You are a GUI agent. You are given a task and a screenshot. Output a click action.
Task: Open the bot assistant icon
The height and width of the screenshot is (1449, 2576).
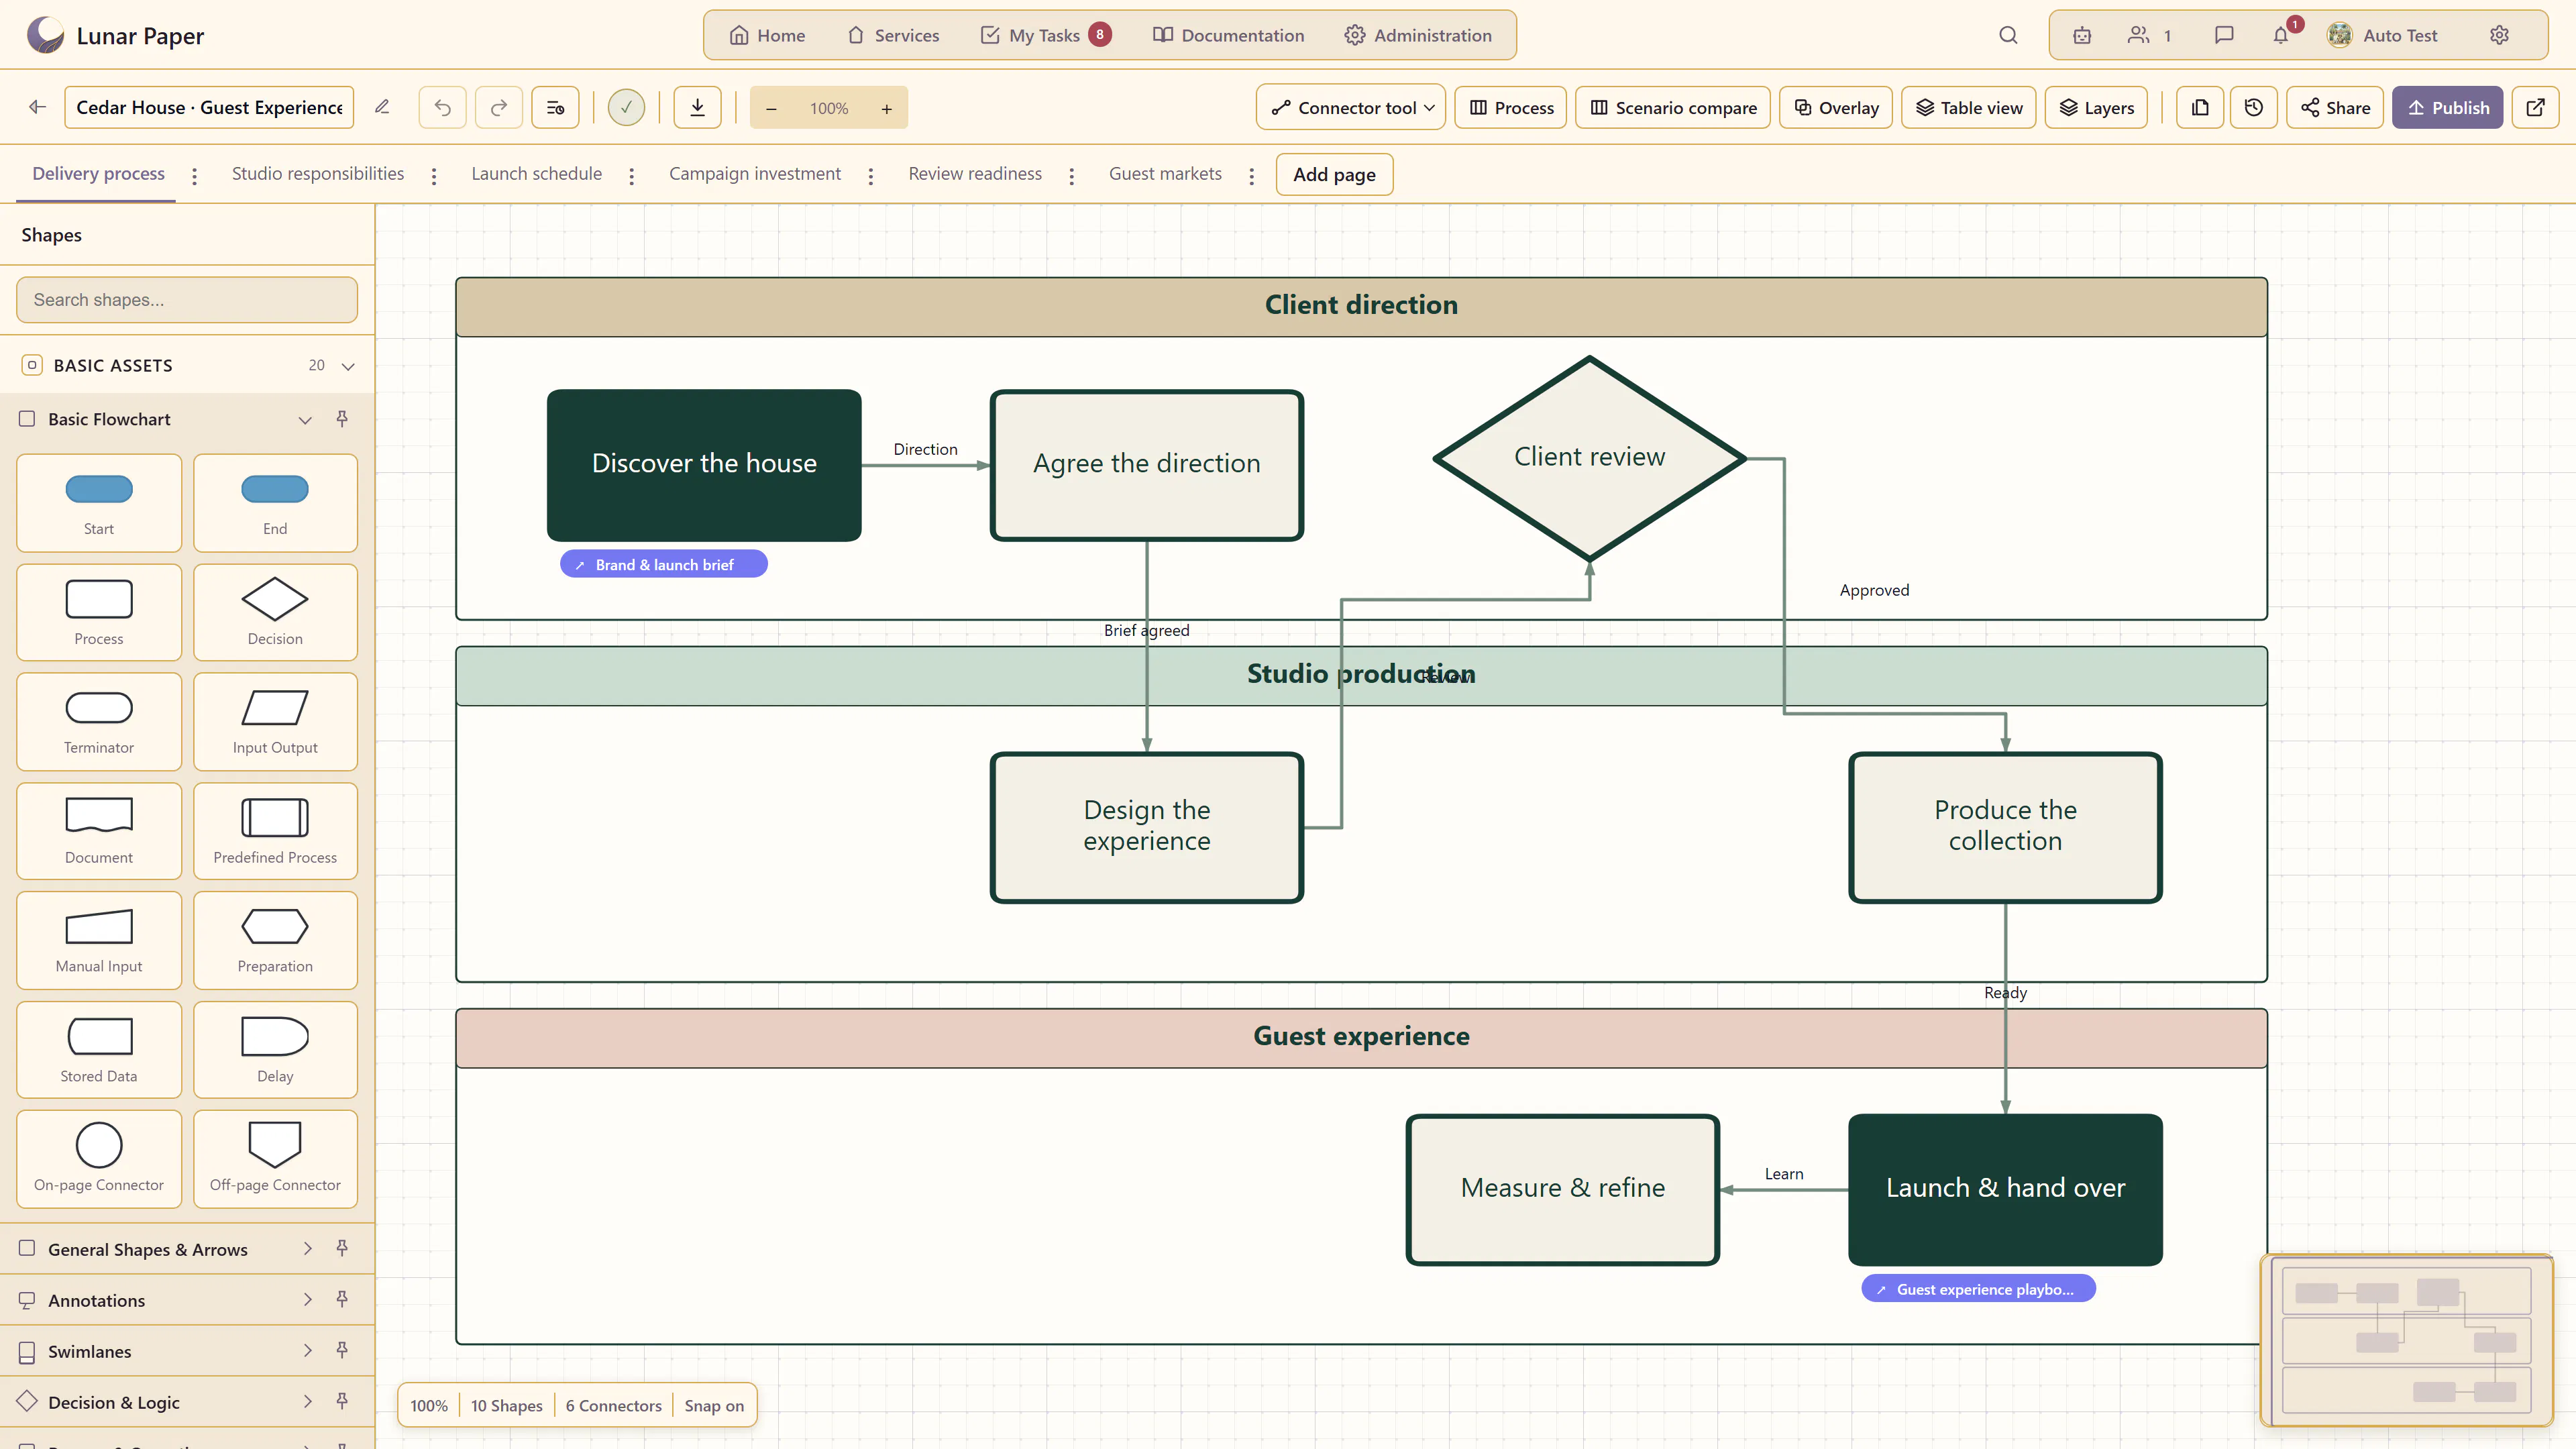(2082, 35)
